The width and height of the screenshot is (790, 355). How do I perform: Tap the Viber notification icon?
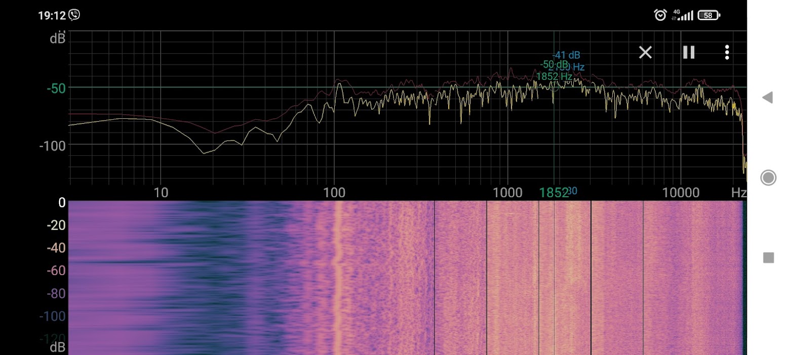click(x=74, y=15)
